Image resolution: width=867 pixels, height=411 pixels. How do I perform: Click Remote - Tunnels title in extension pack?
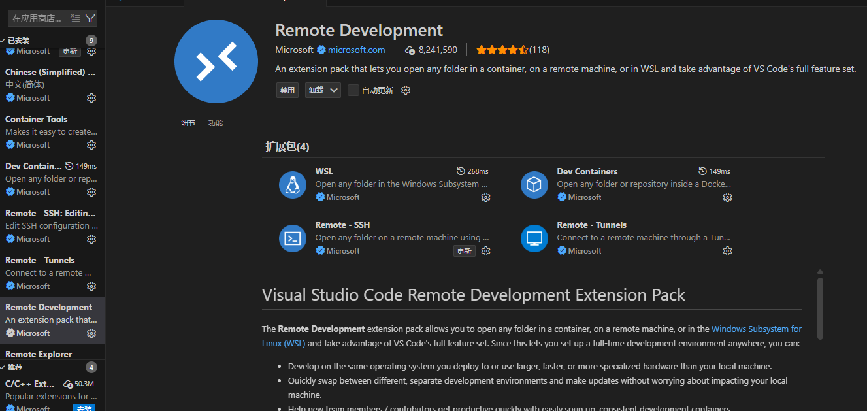592,225
